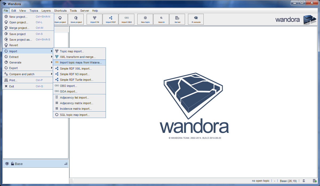This screenshot has width=320, height=186.
Task: Open the Tools menu
Action: pyautogui.click(x=73, y=11)
